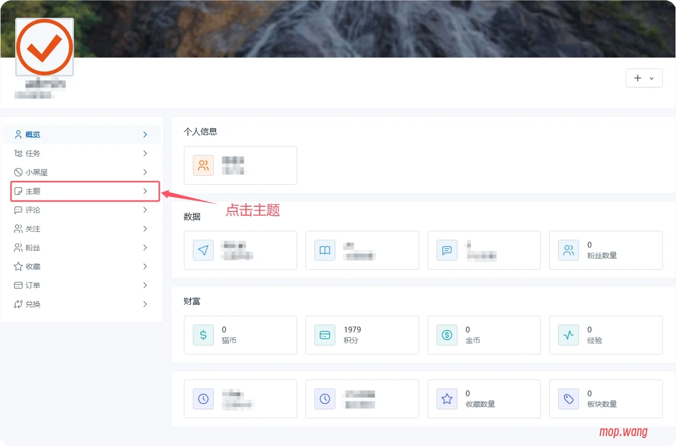This screenshot has height=446, width=676.
Task: Click the 评论 speech bubble icon
Action: pyautogui.click(x=18, y=210)
